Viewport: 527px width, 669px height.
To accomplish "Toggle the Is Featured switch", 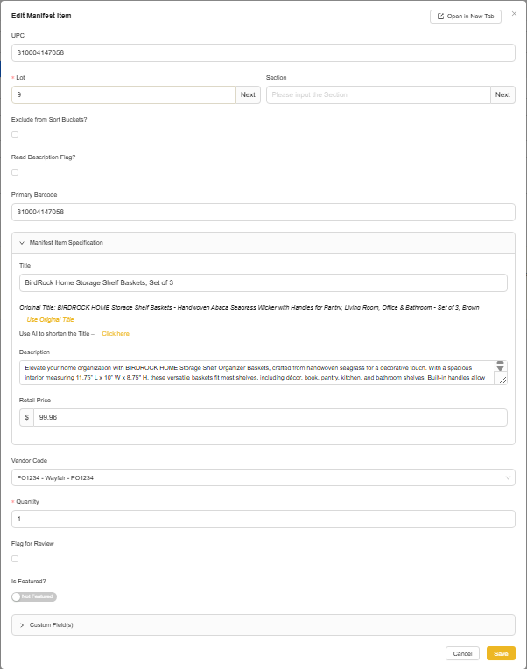I will tap(34, 596).
